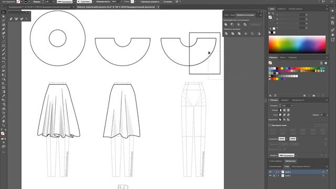Screen dimensions: 336x189
Task: Enable the dashed line checkbox
Action: (x=270, y=125)
